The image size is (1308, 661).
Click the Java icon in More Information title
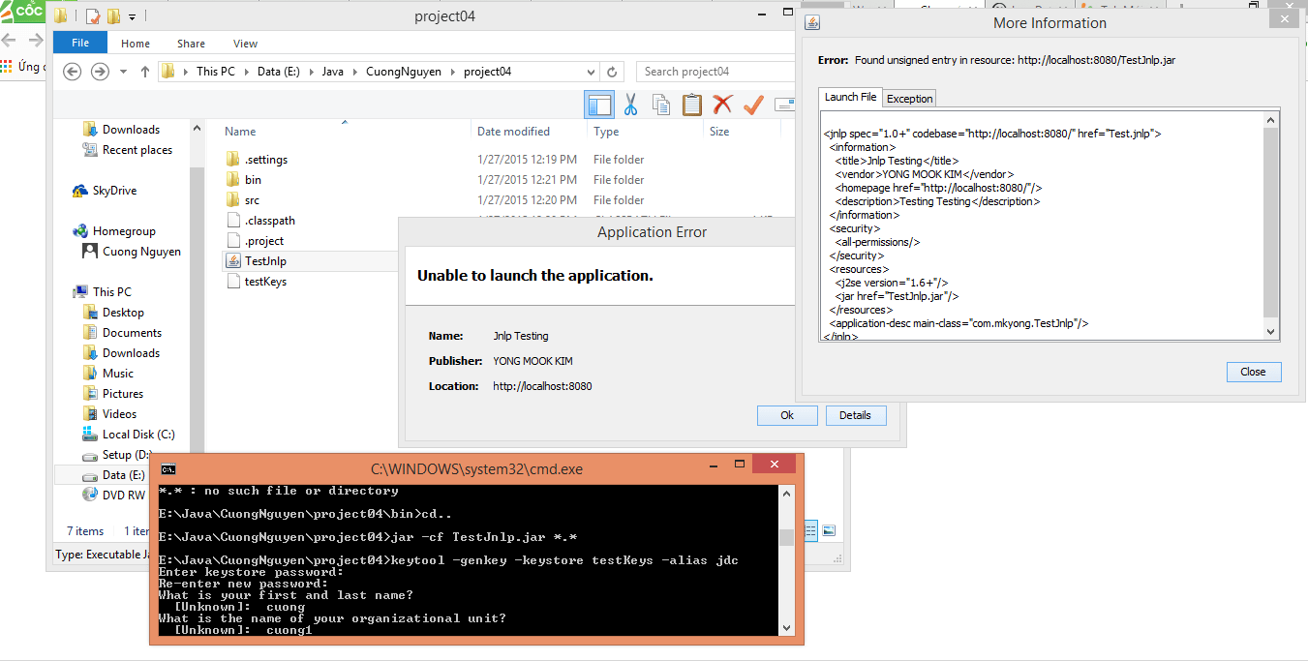(x=812, y=23)
